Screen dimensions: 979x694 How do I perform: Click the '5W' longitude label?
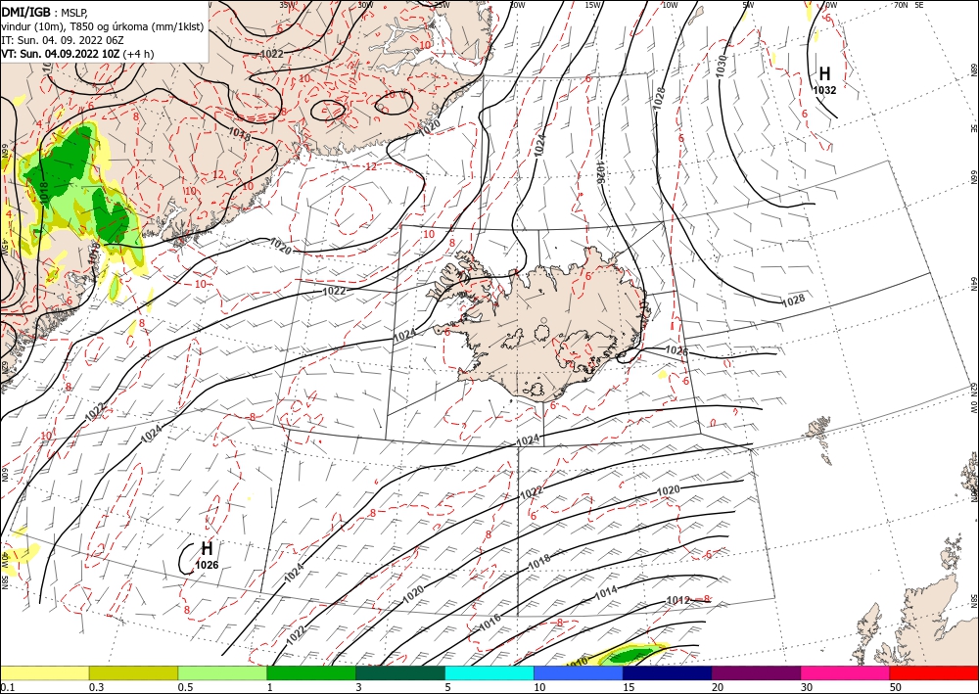tap(748, 5)
